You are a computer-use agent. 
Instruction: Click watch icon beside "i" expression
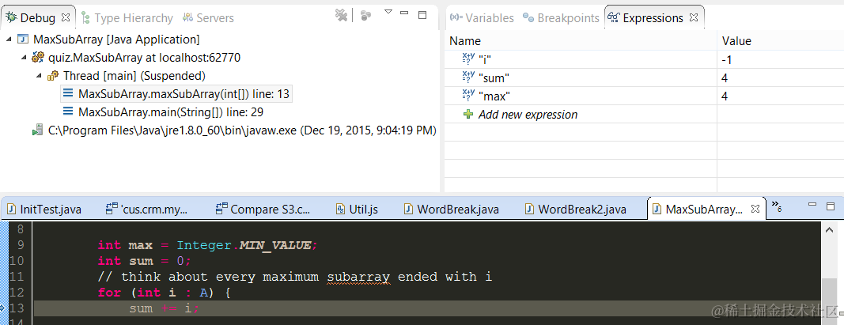tap(467, 59)
